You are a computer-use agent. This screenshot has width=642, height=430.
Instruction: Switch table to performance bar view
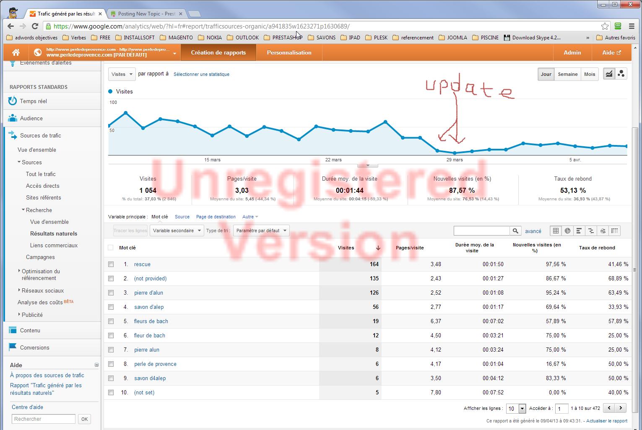(x=579, y=231)
